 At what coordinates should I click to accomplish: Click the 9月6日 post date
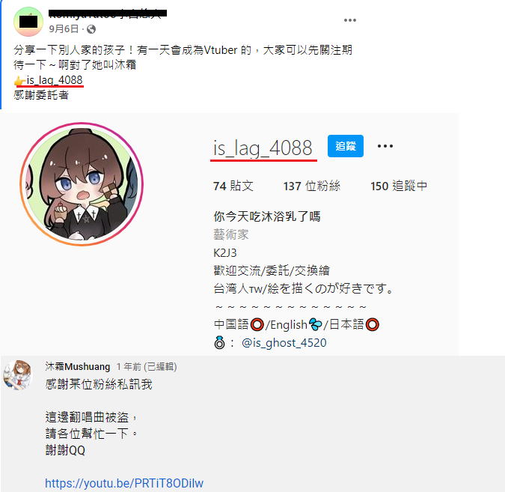64,29
